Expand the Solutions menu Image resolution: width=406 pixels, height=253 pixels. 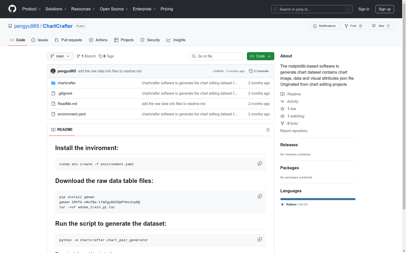[56, 9]
